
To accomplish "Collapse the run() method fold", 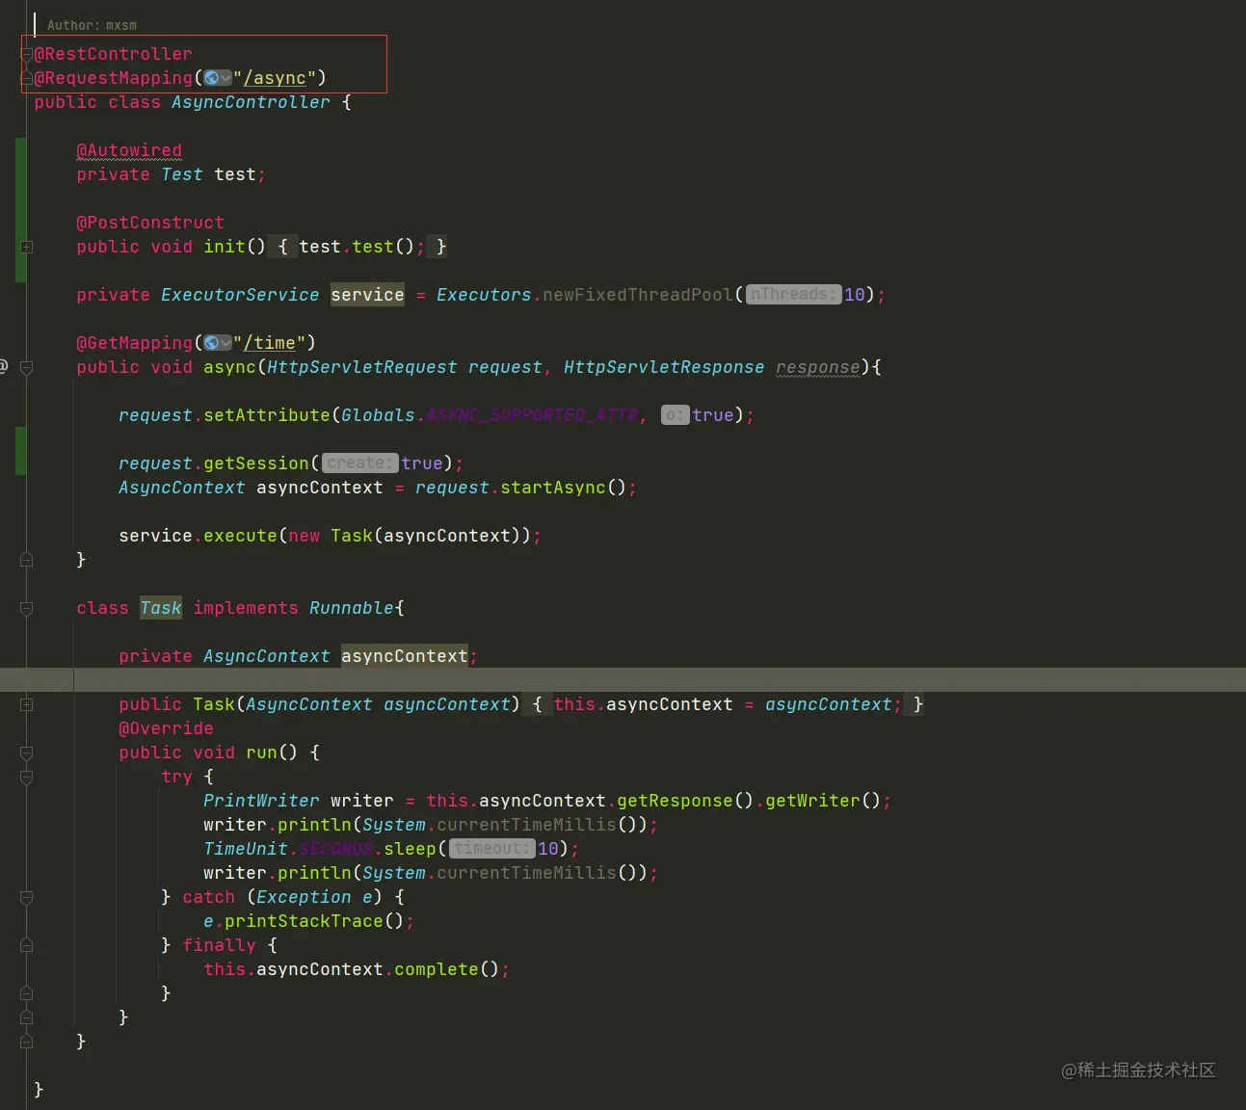I will tap(27, 753).
